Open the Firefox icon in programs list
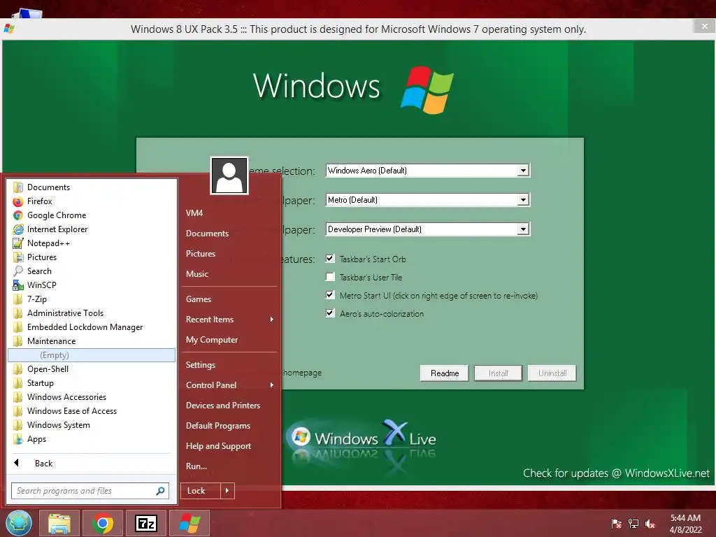Viewport: 716px width, 537px height. coord(18,201)
